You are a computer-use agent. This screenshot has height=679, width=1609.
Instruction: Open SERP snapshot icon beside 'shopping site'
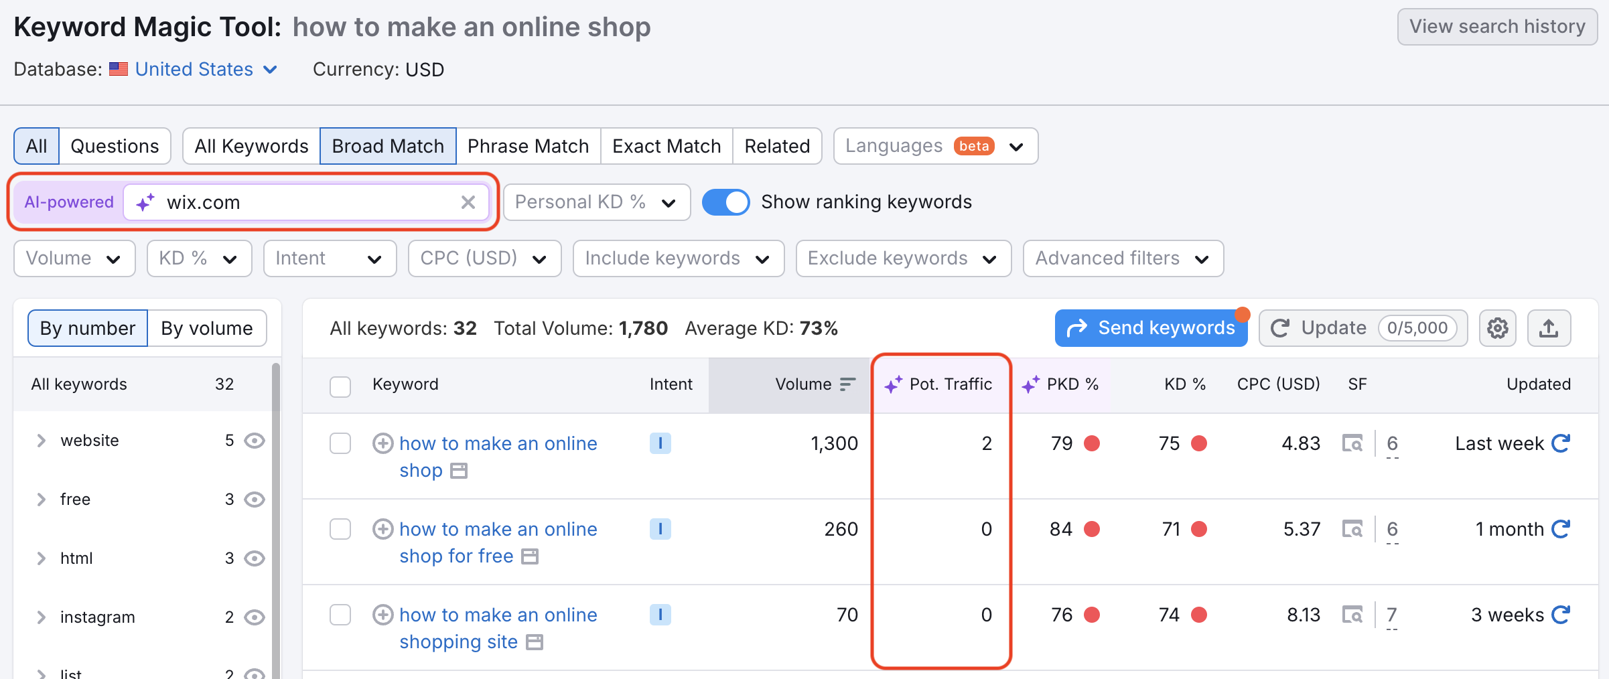coord(535,642)
